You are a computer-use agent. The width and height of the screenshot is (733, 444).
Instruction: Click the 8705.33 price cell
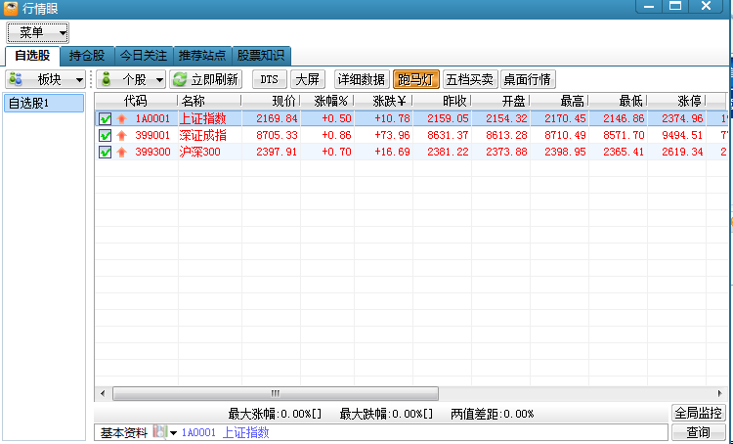(271, 136)
